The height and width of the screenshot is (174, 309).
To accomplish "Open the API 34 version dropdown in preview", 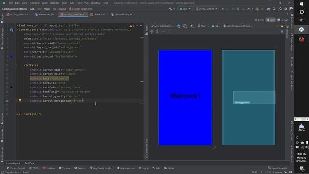I will pyautogui.click(x=216, y=26).
